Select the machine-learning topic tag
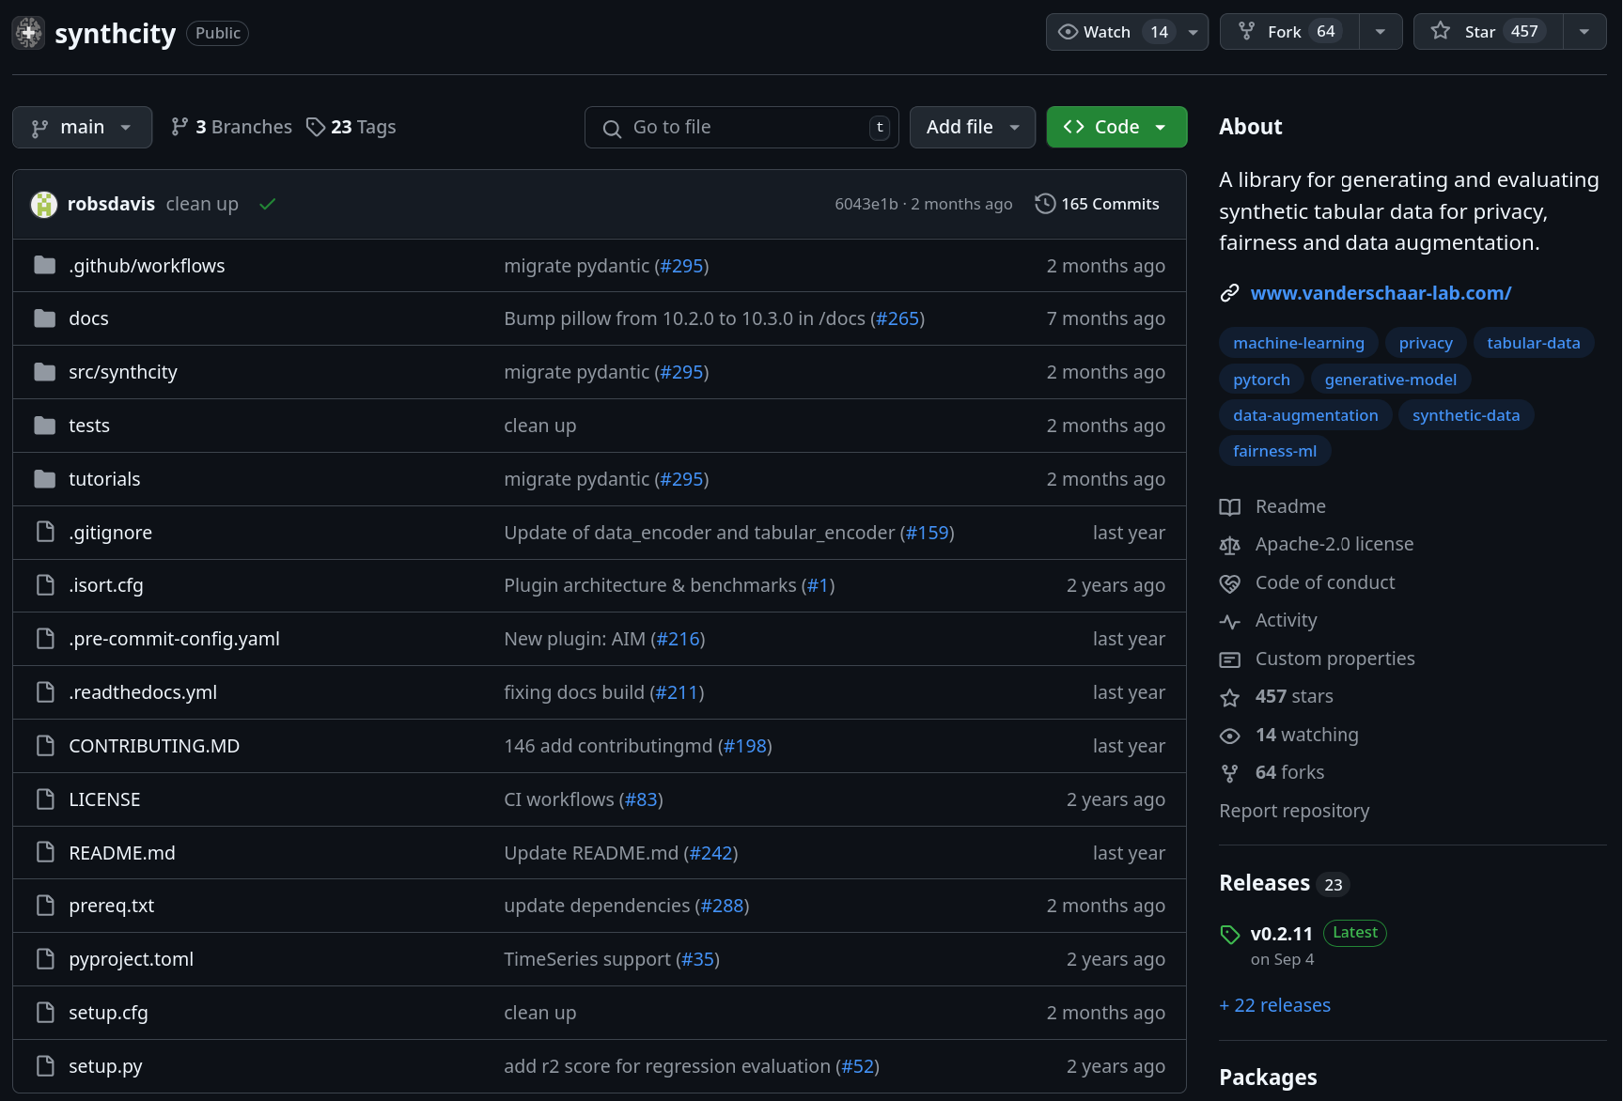 [1298, 343]
